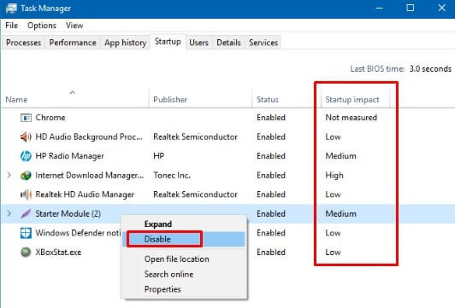
Task: Open the Options menu
Action: pyautogui.click(x=42, y=26)
